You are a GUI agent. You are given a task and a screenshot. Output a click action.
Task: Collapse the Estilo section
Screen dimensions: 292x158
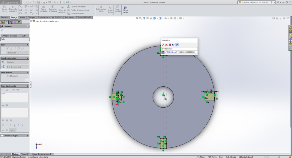click(x=28, y=45)
